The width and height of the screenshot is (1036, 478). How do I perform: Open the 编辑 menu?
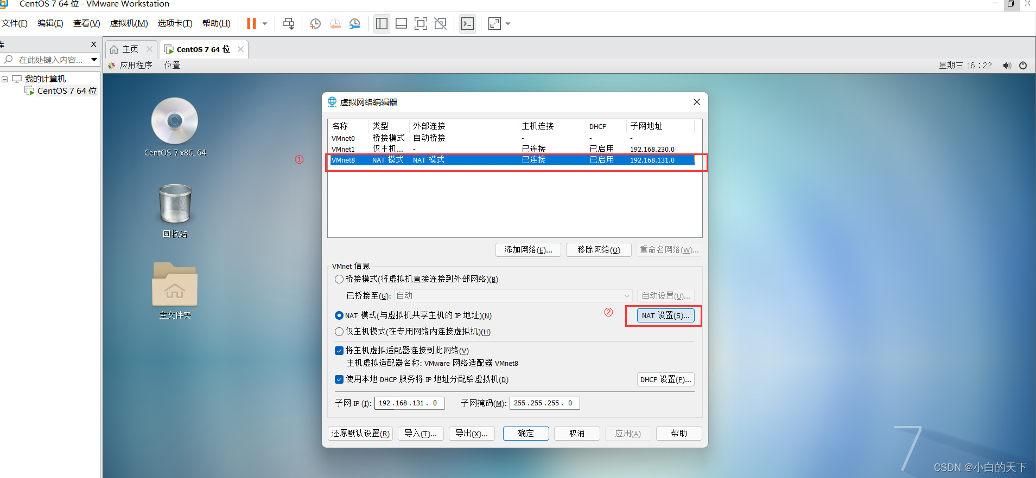[50, 23]
